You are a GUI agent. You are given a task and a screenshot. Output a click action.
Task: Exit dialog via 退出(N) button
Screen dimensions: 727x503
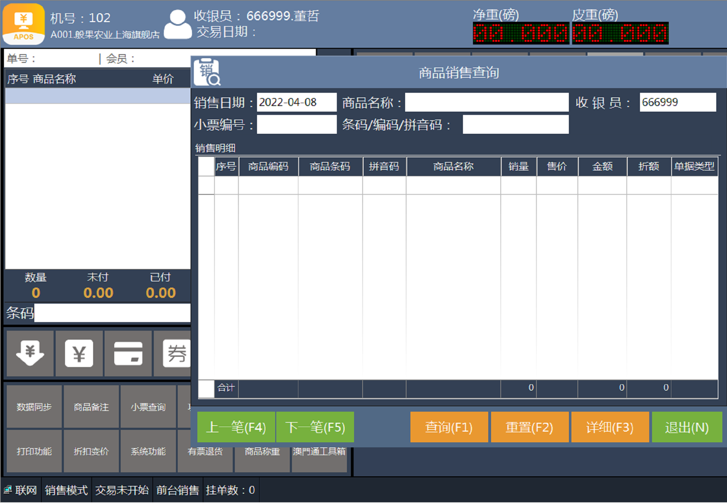687,427
